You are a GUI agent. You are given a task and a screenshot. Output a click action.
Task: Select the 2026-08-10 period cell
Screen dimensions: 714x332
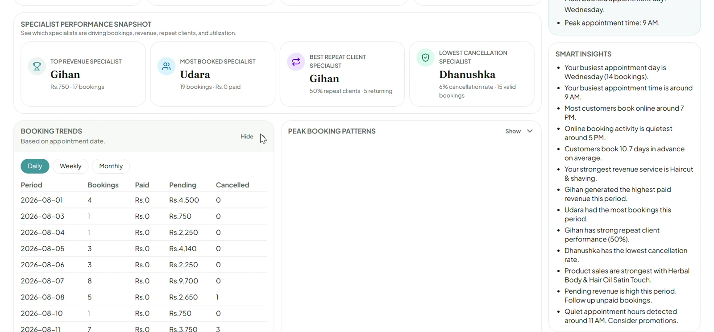(41, 313)
